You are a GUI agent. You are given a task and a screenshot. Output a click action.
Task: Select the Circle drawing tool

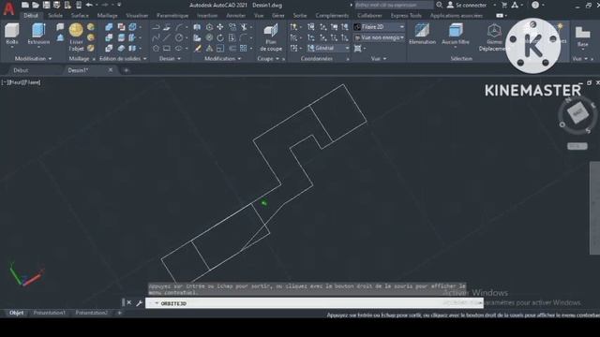(x=179, y=37)
